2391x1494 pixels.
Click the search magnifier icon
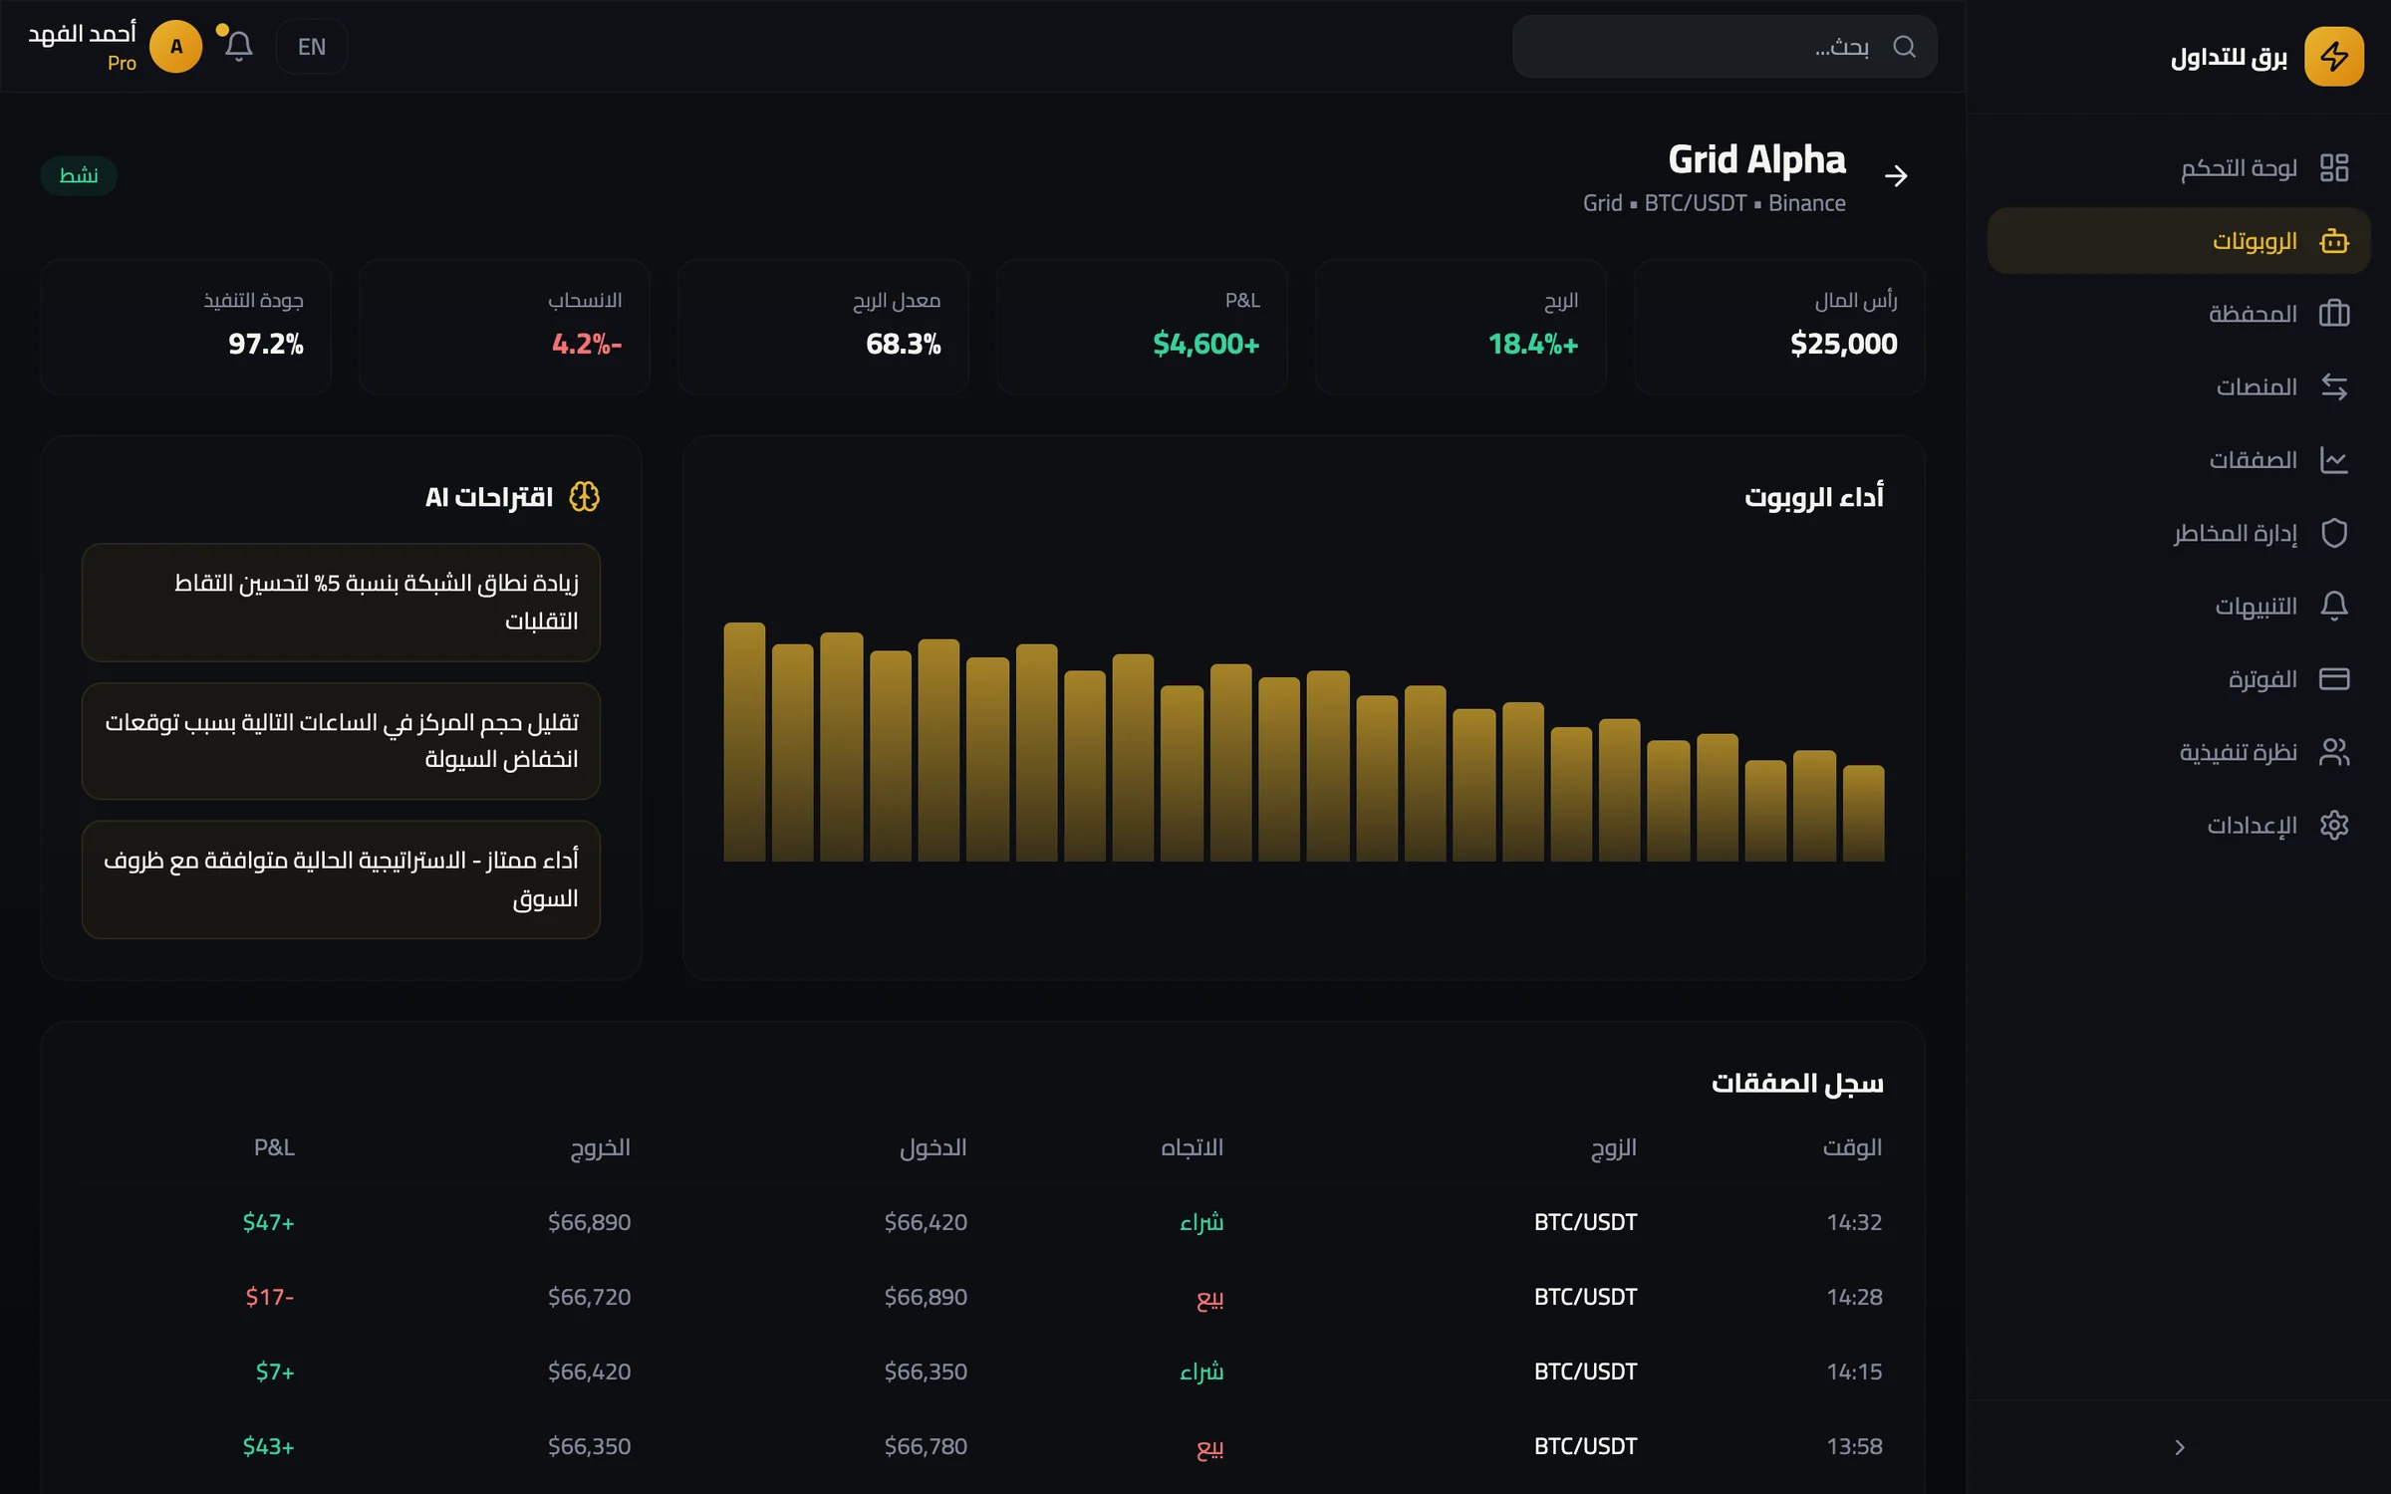tap(1904, 47)
